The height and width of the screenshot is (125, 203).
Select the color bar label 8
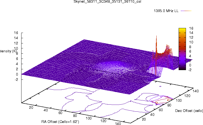click(190, 47)
